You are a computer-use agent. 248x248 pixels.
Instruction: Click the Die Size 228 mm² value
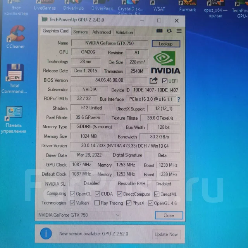click(x=137, y=62)
